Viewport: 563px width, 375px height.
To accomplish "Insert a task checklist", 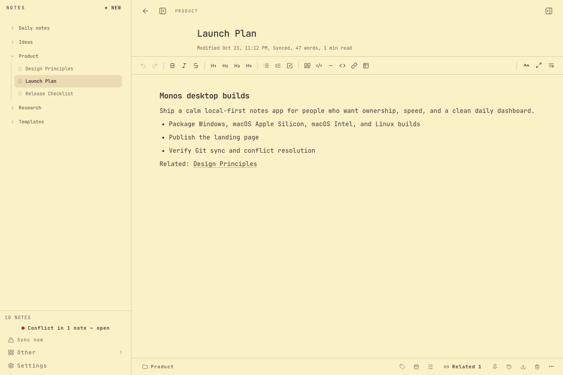I will pyautogui.click(x=290, y=66).
